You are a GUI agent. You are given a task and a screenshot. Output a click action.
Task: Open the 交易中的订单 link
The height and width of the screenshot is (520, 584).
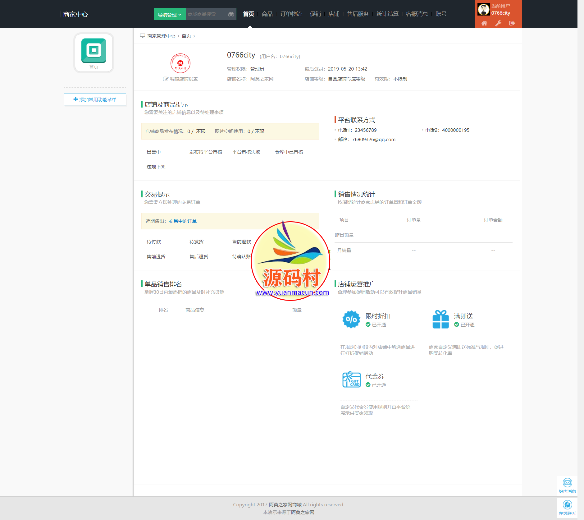(x=183, y=221)
